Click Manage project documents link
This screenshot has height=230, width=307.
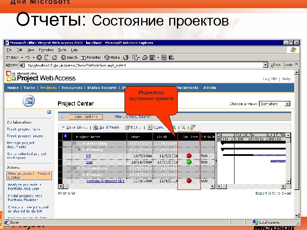[x=20, y=145]
